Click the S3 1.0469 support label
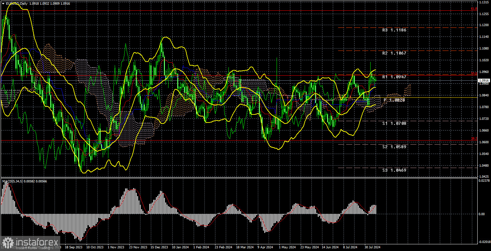This screenshot has height=251, width=491. [394, 170]
